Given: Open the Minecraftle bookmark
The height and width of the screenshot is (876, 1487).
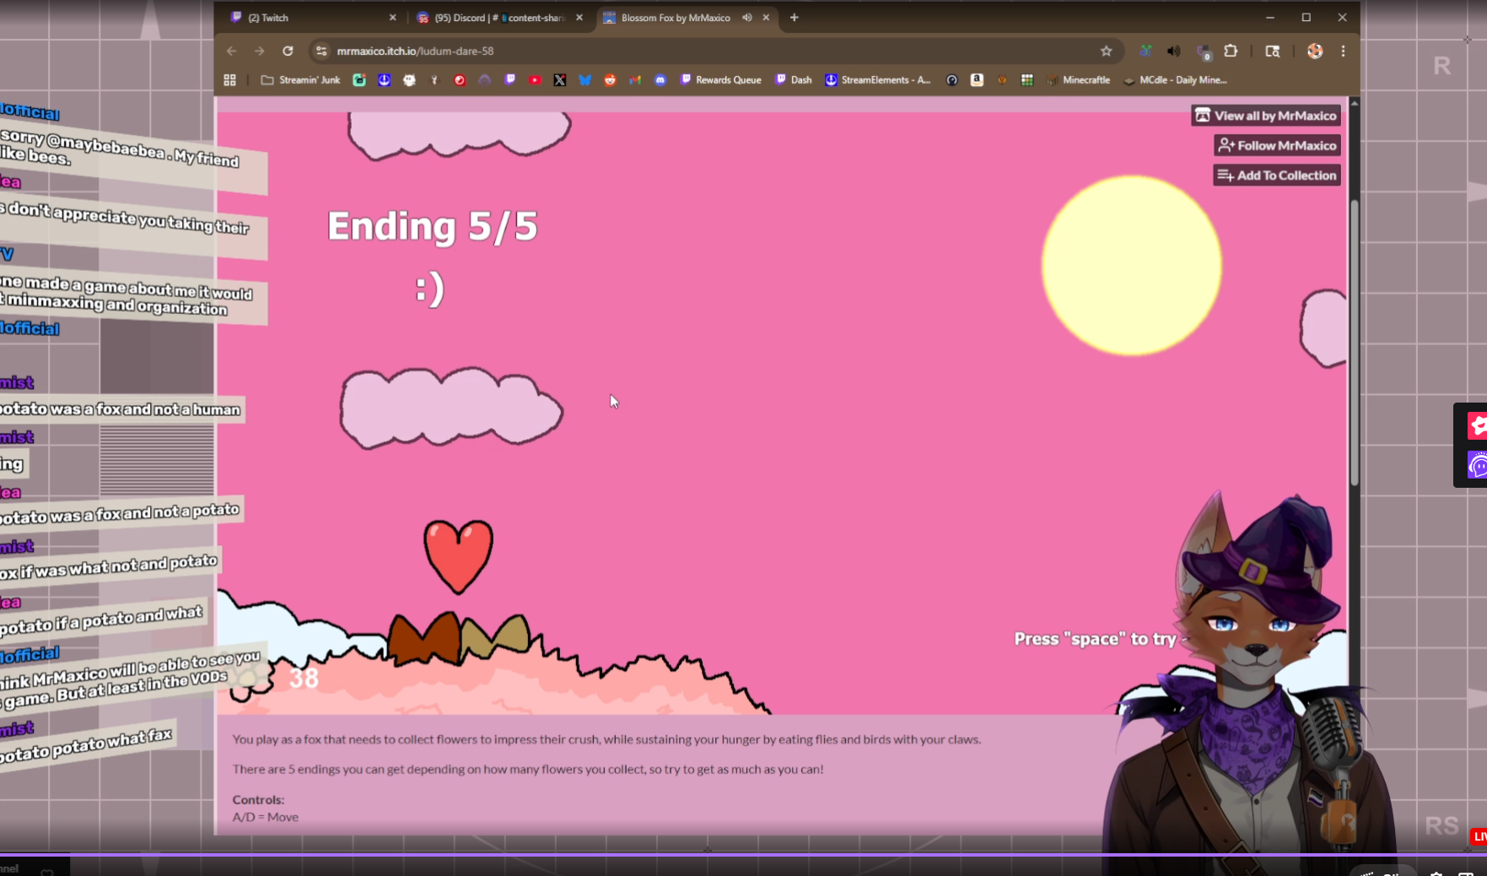Looking at the screenshot, I should (1079, 80).
